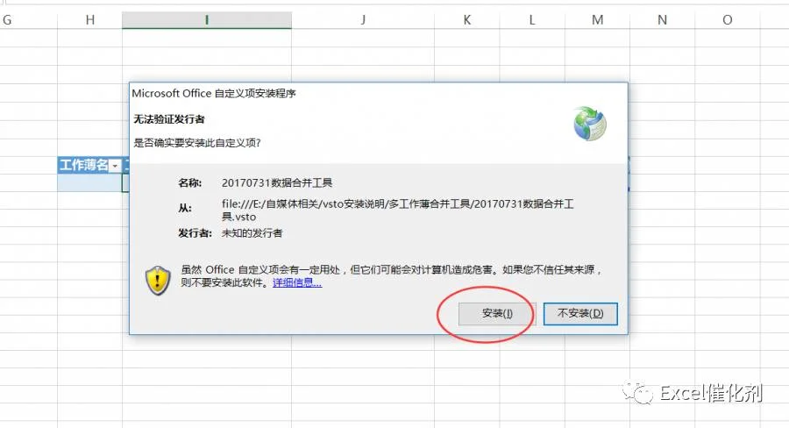Open the 工作薄名 filter dropdown arrow
This screenshot has width=789, height=428.
click(115, 166)
